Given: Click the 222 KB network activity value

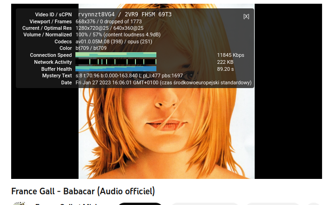Looking at the screenshot, I should click(225, 62).
